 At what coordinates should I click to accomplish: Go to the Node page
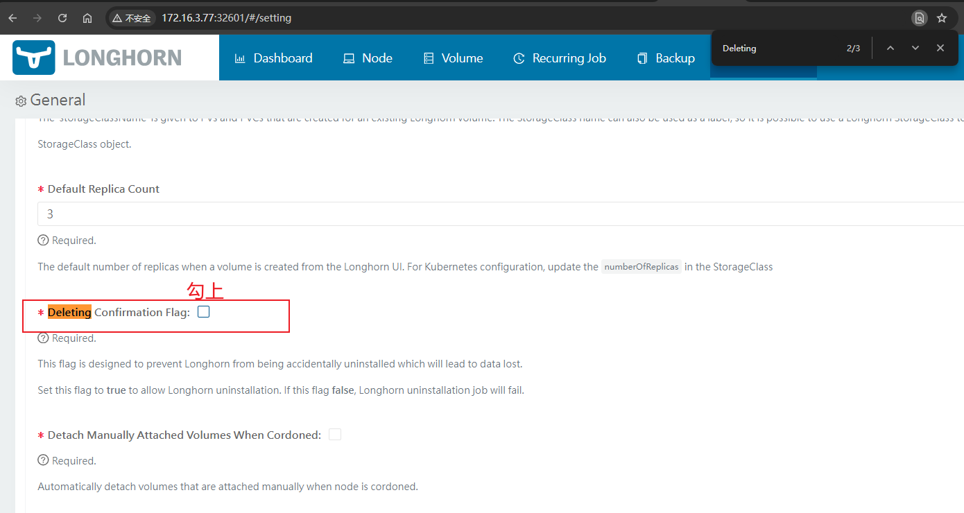pos(368,58)
